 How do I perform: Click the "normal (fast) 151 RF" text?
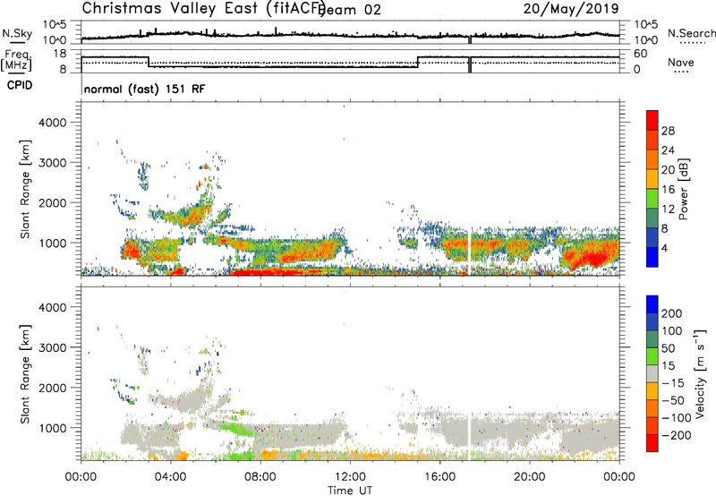point(144,89)
